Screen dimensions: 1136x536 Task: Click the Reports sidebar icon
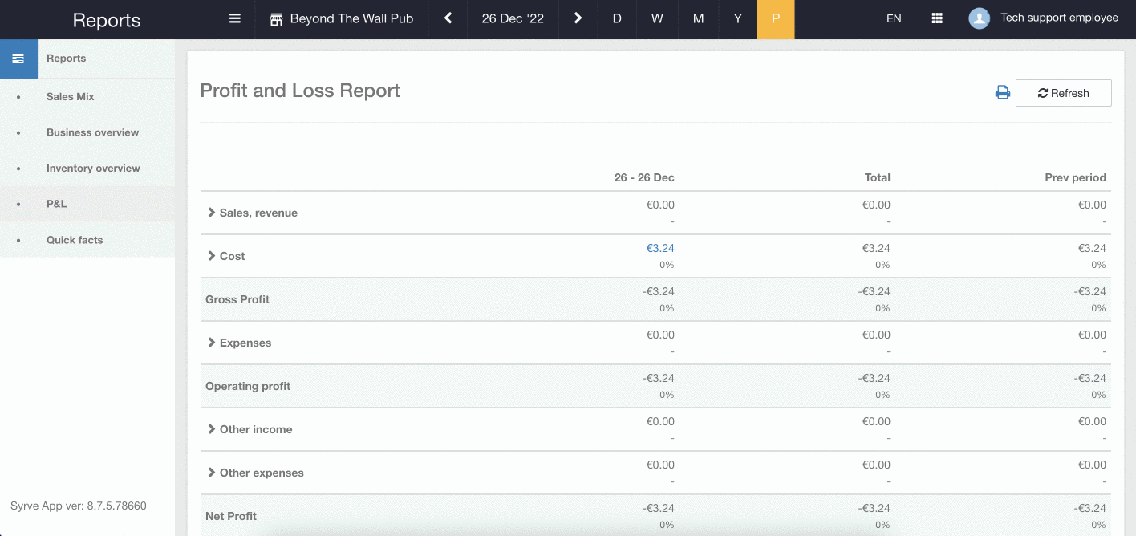pos(18,59)
